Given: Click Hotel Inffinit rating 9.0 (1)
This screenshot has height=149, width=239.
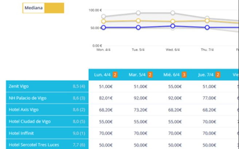Looking at the screenshot, I should pyautogui.click(x=79, y=133).
